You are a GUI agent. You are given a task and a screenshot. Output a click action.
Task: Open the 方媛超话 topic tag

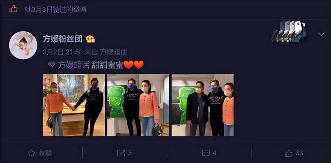(74, 65)
